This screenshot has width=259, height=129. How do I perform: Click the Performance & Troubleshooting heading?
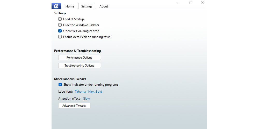(x=77, y=51)
